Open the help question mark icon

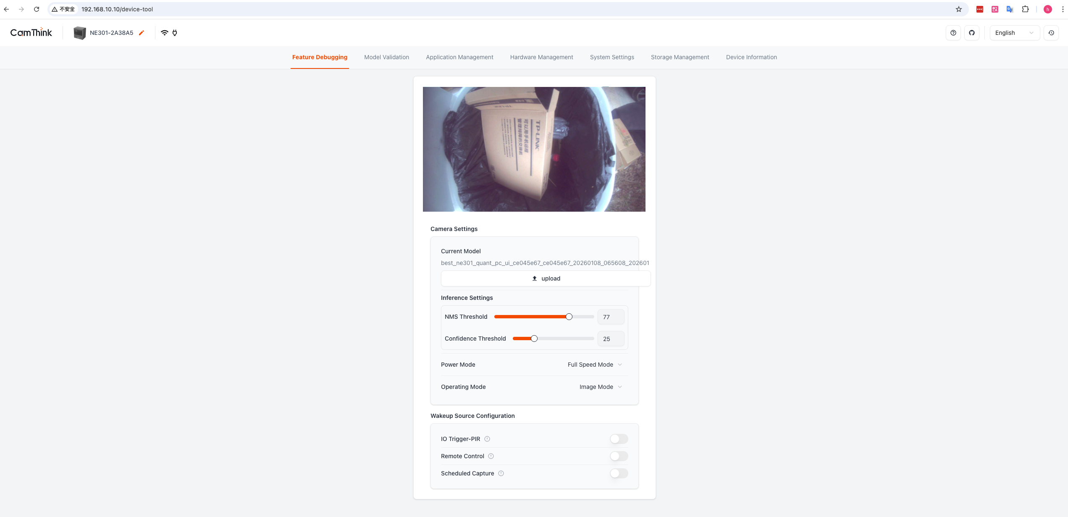click(953, 33)
